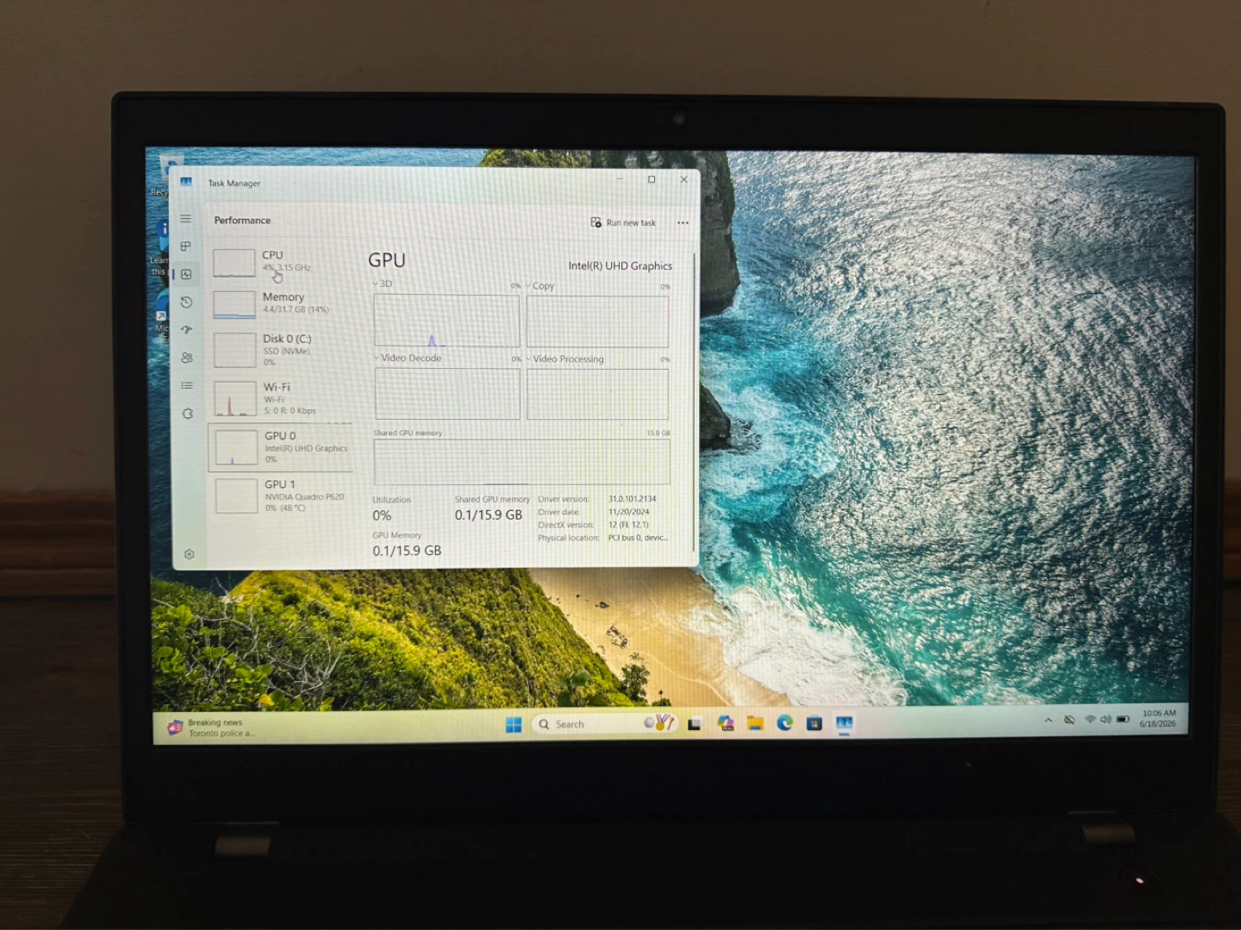This screenshot has height=930, width=1241.
Task: Open the 3D engine dropdown
Action: pyautogui.click(x=383, y=284)
